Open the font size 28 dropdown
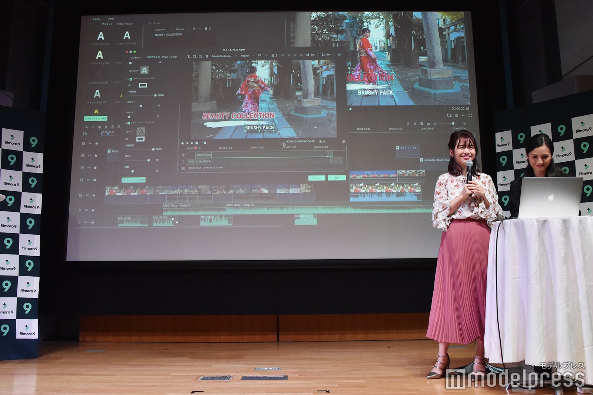Image resolution: width=593 pixels, height=395 pixels. (262, 56)
